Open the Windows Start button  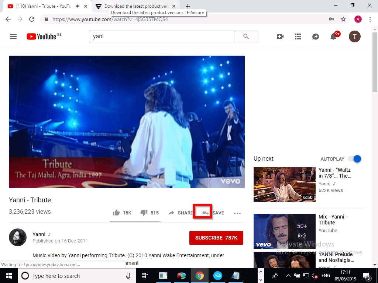pos(9,276)
